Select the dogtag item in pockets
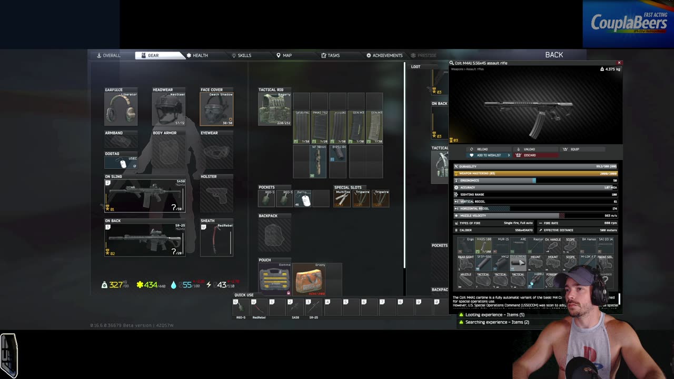 click(x=303, y=198)
